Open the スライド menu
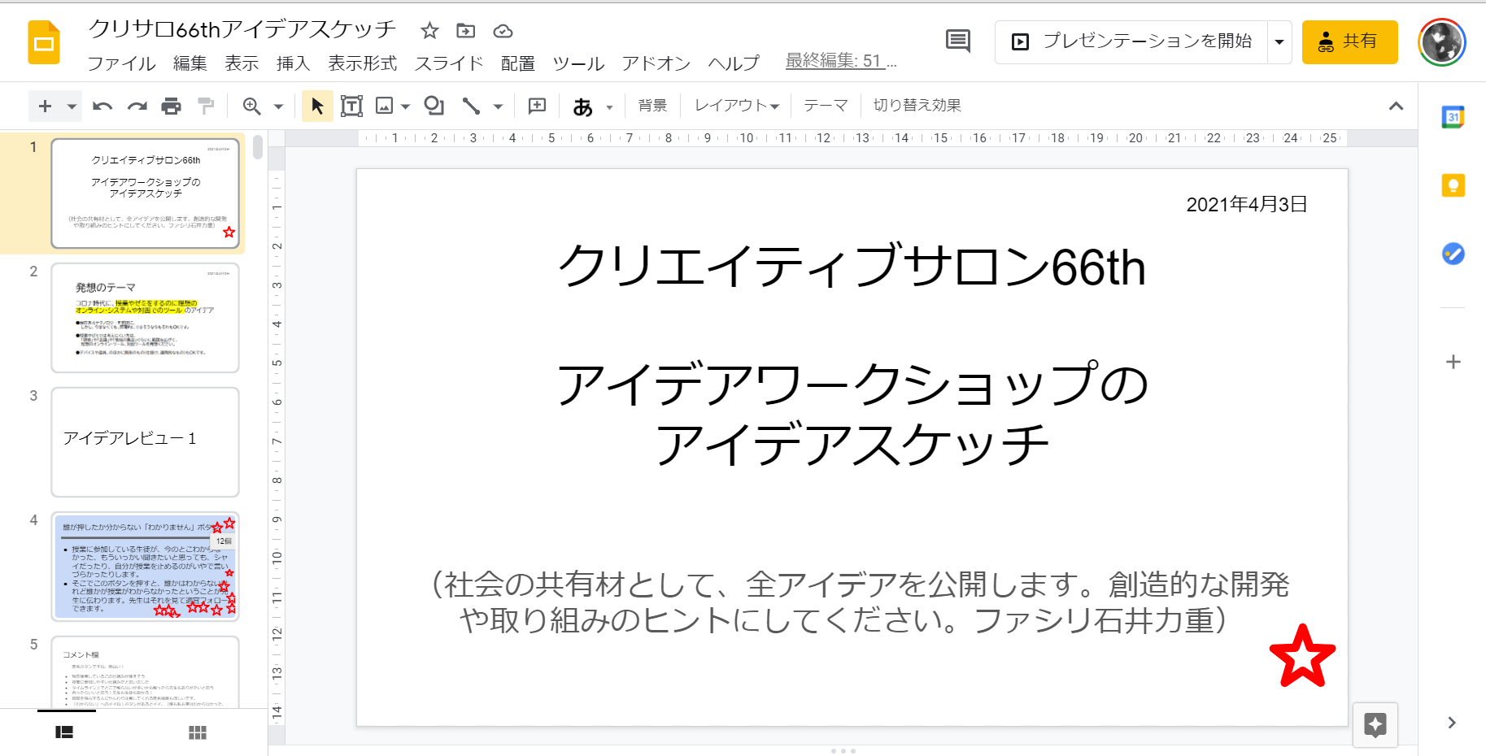The width and height of the screenshot is (1486, 756). pos(449,63)
